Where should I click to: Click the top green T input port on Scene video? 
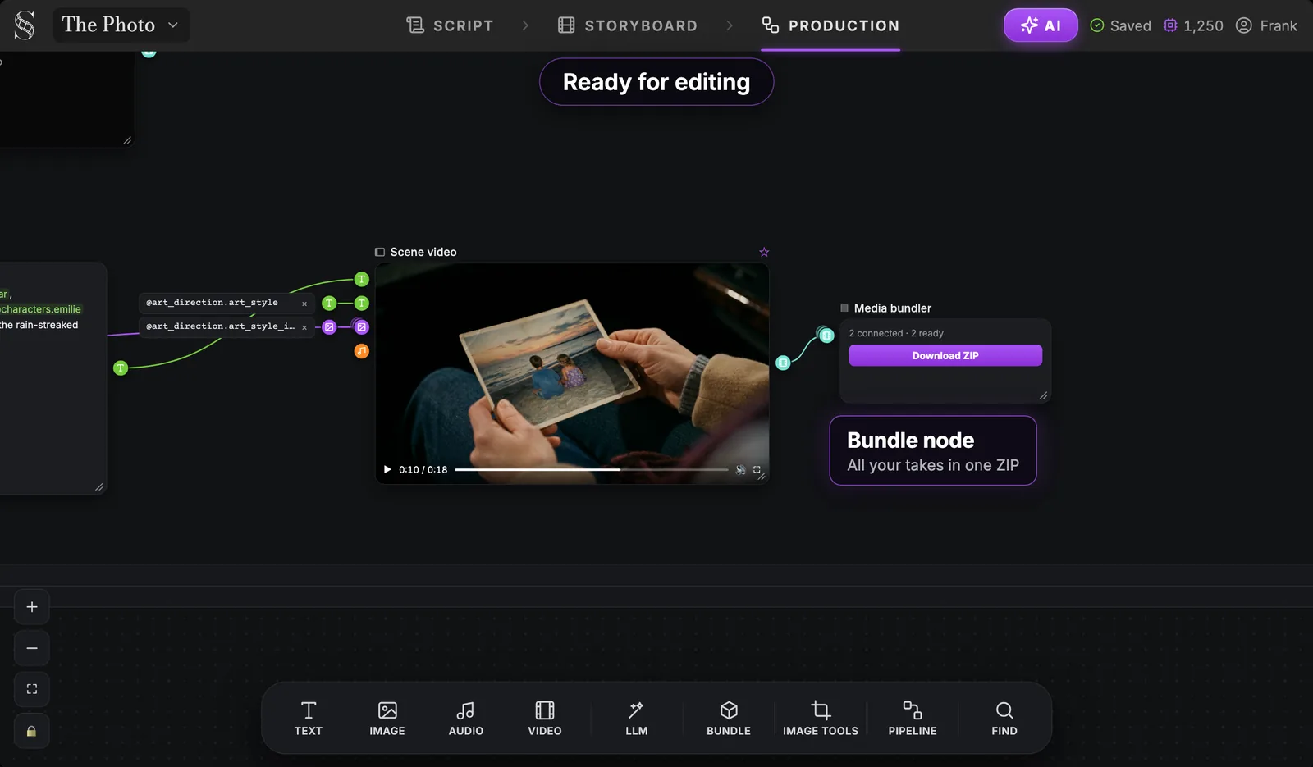(x=361, y=280)
